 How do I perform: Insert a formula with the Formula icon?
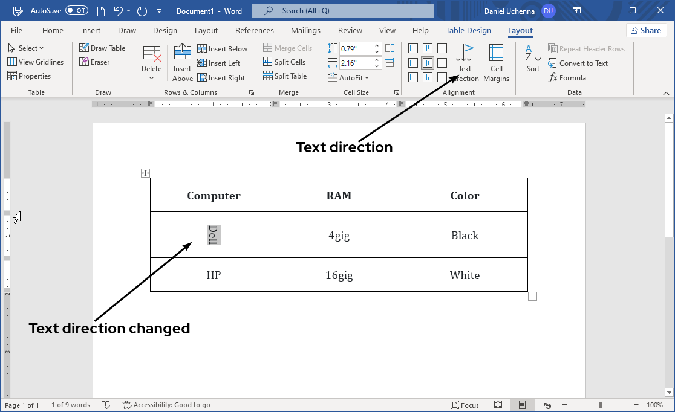567,77
